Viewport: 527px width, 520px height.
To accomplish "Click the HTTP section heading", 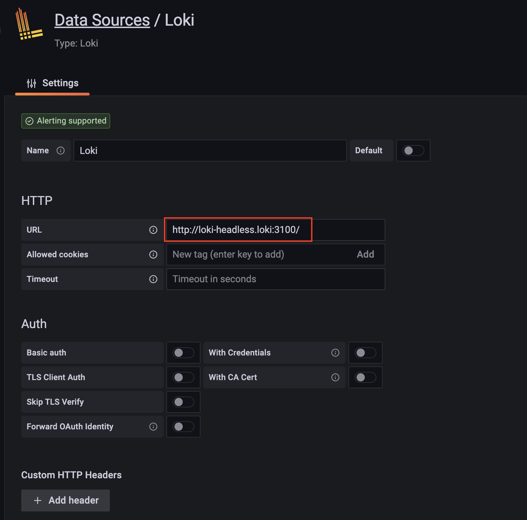I will pyautogui.click(x=37, y=200).
